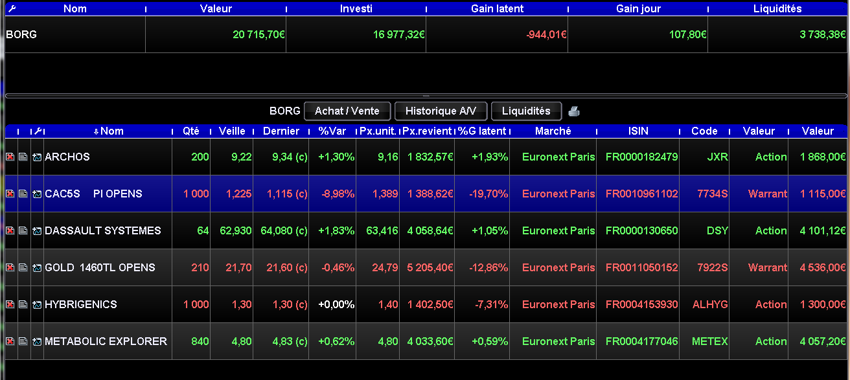The height and width of the screenshot is (380, 850).
Task: Open chart icon on HYBRIGENICS row
Action: coord(37,305)
